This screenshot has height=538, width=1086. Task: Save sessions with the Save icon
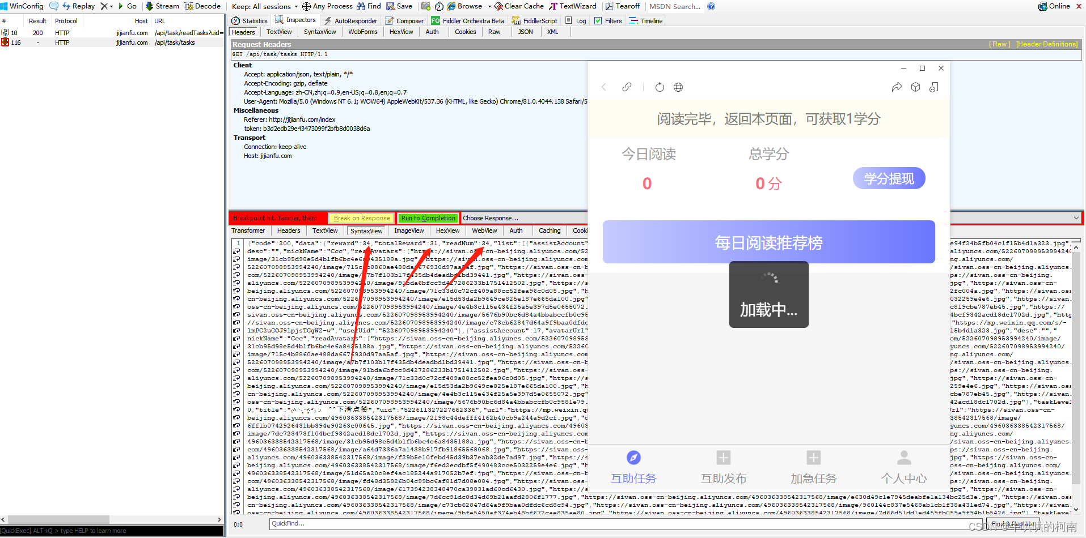[x=399, y=6]
